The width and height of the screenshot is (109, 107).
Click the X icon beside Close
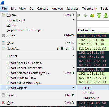click(x=3, y=35)
